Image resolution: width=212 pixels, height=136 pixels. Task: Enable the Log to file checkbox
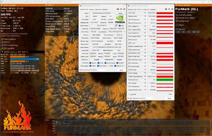coord(129,94)
